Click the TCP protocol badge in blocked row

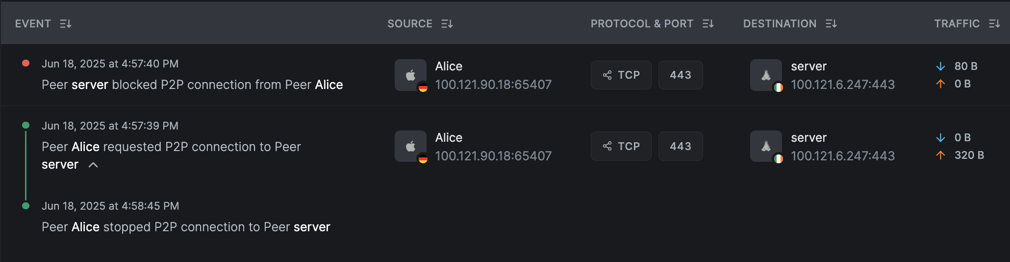tap(621, 75)
